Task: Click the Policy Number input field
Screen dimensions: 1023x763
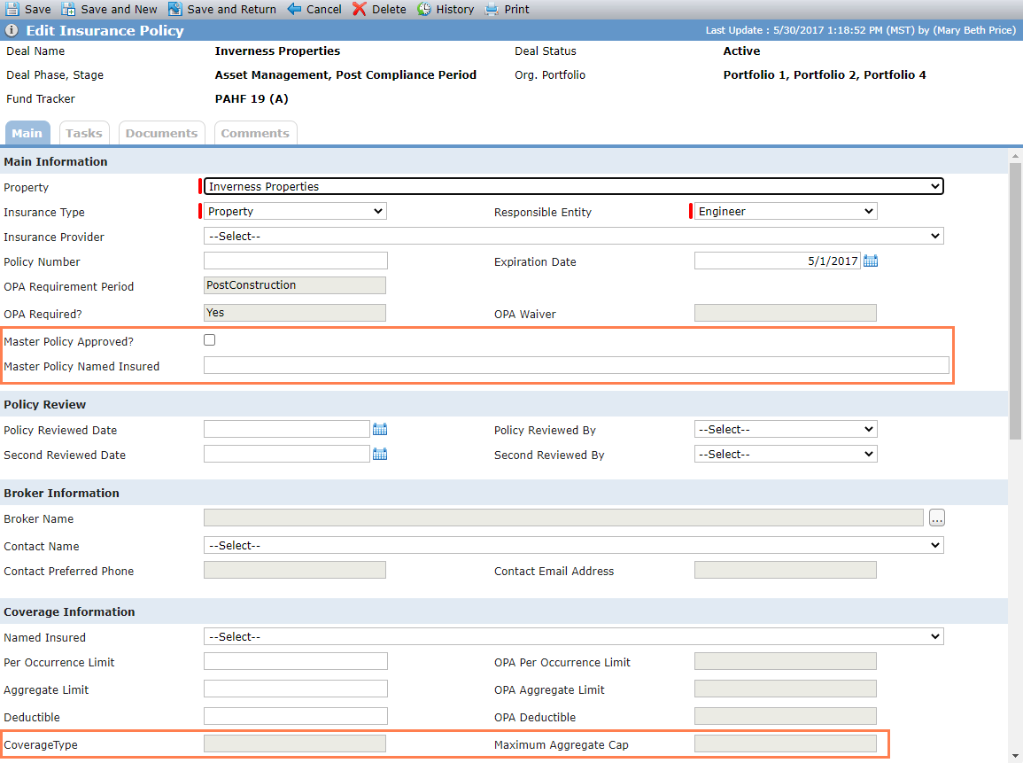Action: [296, 261]
